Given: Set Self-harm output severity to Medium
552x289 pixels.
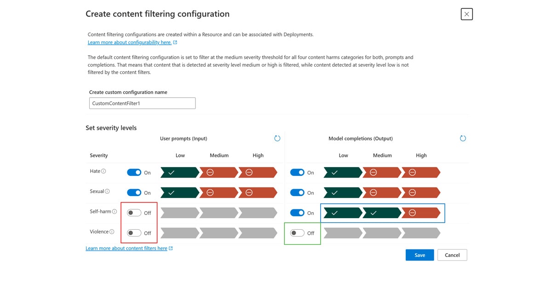Looking at the screenshot, I should [382, 213].
